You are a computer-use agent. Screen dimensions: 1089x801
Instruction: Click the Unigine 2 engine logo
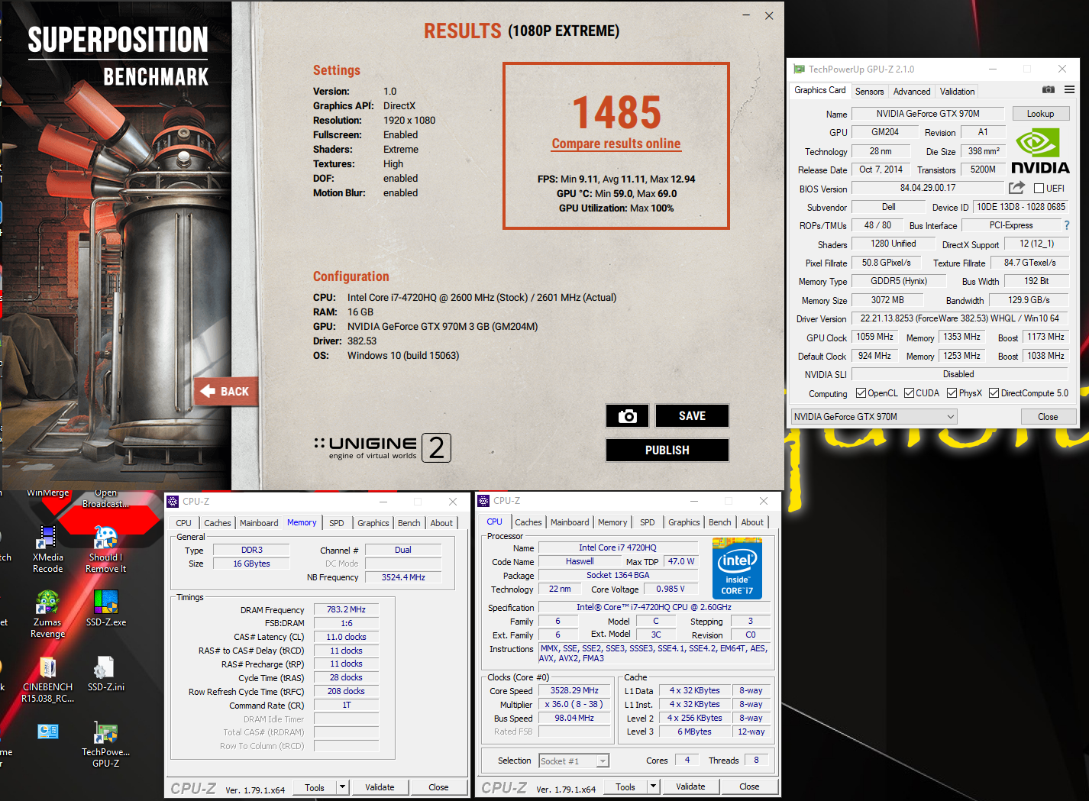[382, 447]
